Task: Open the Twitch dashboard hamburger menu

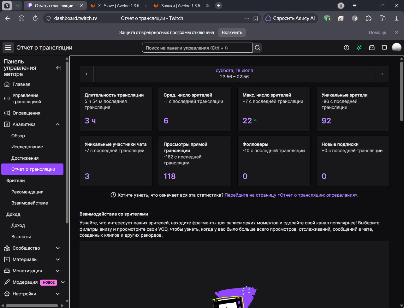Action: [8, 48]
